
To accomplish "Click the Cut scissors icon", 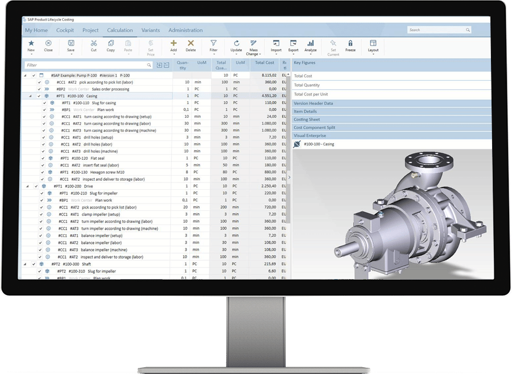I will (94, 43).
